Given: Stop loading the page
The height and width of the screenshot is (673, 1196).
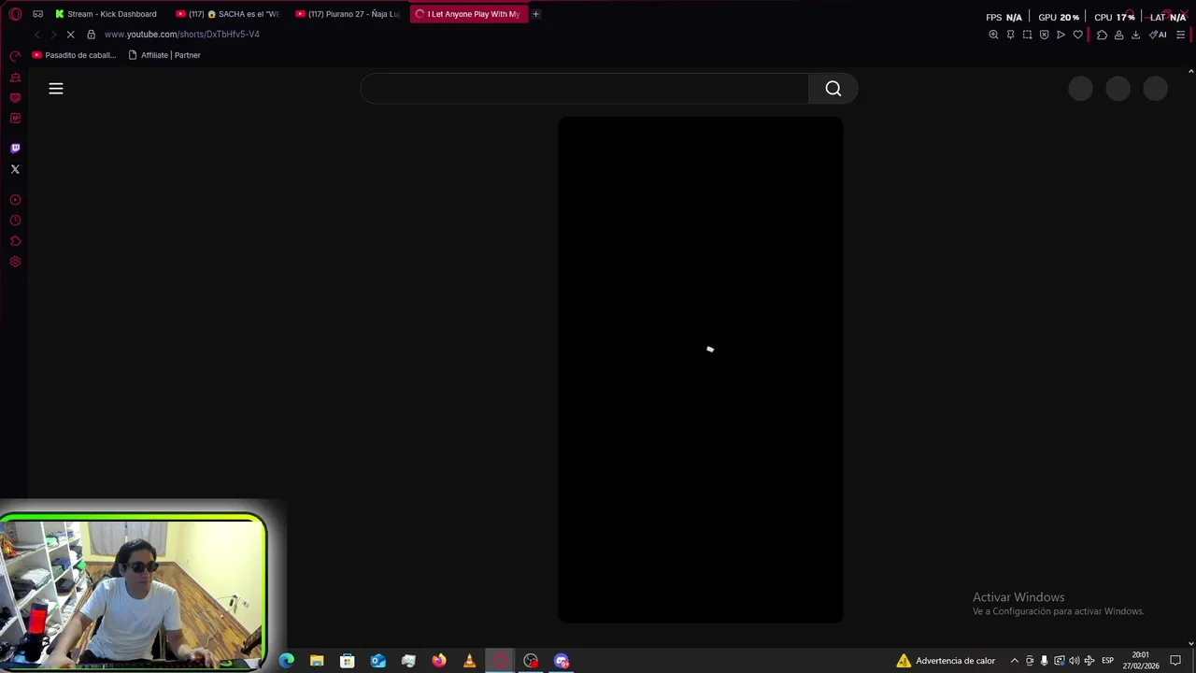Looking at the screenshot, I should pyautogui.click(x=70, y=35).
